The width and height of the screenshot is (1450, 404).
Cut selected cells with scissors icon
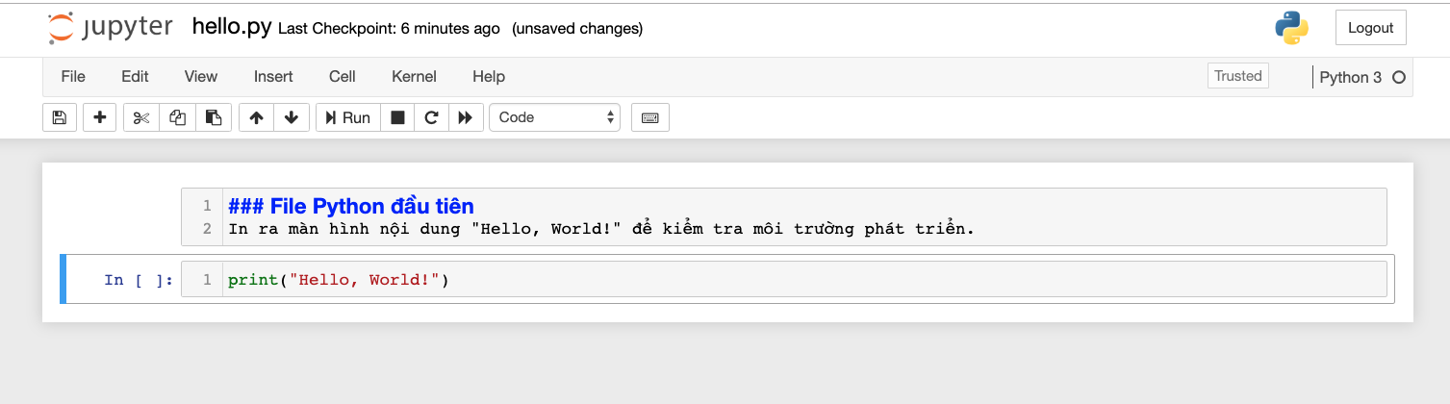point(141,117)
